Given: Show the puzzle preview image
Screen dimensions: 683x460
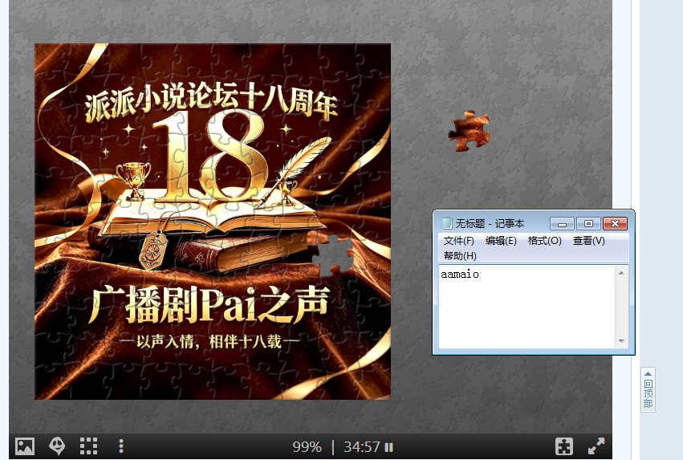Looking at the screenshot, I should coord(25,446).
